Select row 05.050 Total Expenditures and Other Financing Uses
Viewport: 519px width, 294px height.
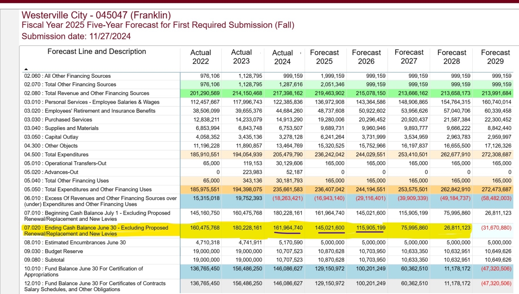click(x=88, y=190)
